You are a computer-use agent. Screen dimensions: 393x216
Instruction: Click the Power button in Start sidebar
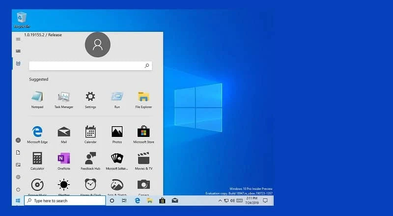[x=18, y=189]
